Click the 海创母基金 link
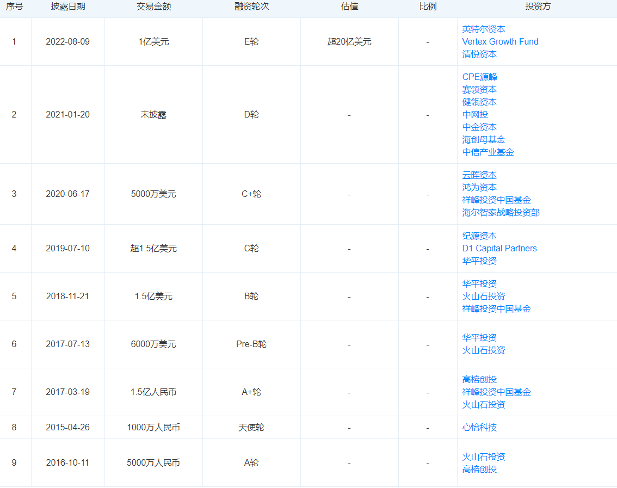 484,140
